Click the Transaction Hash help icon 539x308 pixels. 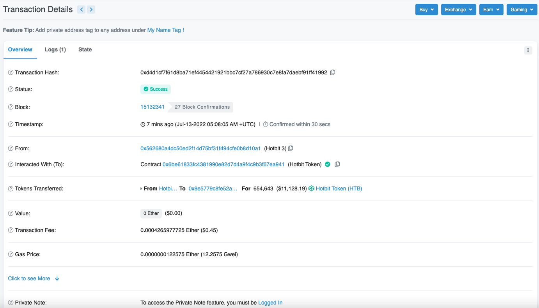click(11, 72)
